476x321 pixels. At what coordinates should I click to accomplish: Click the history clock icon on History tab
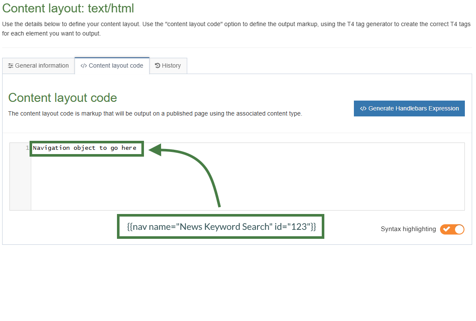point(157,65)
